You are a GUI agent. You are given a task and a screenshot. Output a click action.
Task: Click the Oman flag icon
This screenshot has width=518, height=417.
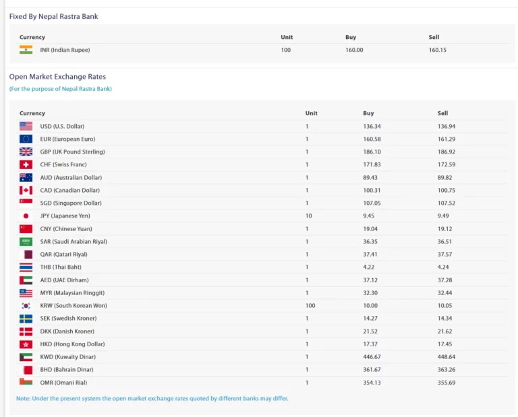click(26, 383)
